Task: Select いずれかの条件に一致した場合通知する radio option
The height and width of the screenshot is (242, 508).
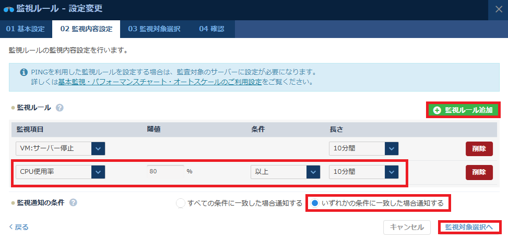Action: (x=315, y=203)
